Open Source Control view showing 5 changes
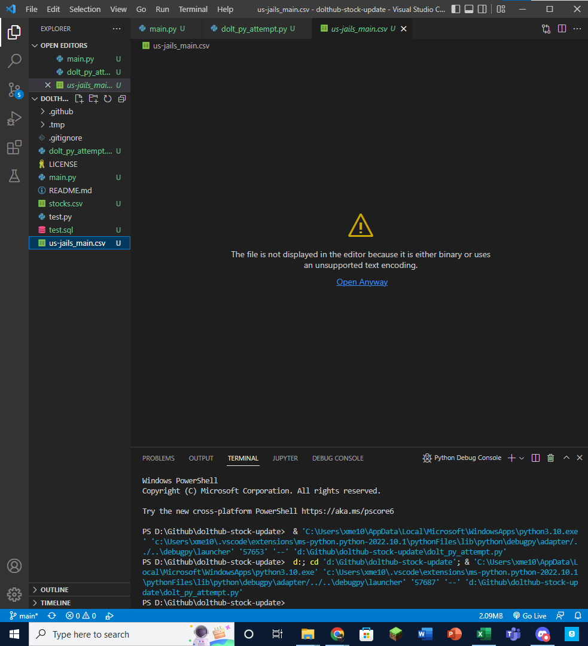This screenshot has width=588, height=646. pos(14,90)
